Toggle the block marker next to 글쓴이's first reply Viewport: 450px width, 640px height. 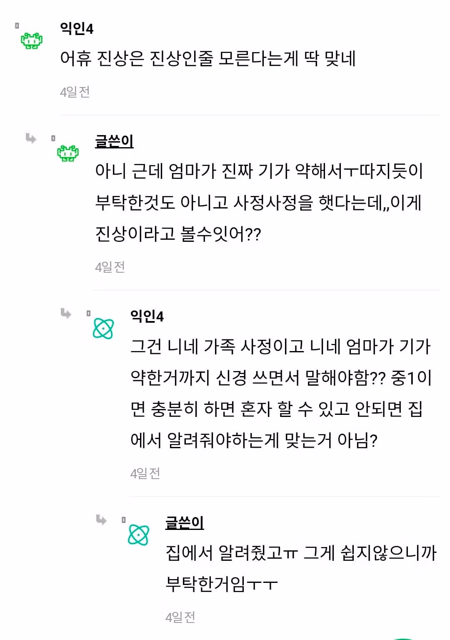point(52,138)
